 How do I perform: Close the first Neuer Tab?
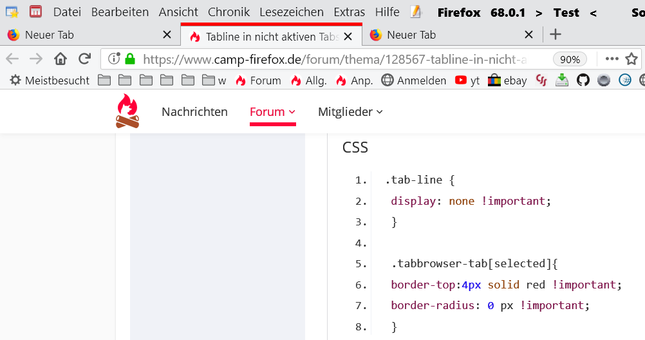pos(167,35)
